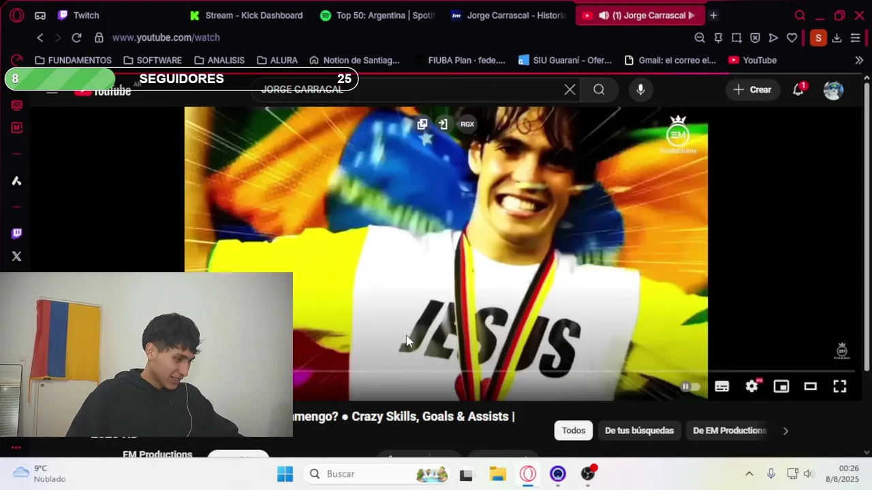Open the Easy Setup sliders icon
The height and width of the screenshot is (490, 872).
[855, 38]
